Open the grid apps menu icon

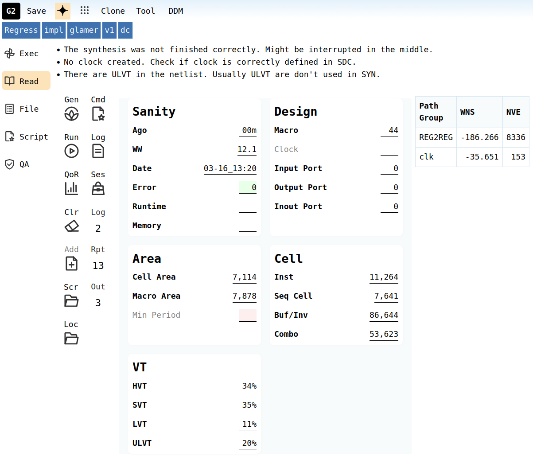point(85,11)
